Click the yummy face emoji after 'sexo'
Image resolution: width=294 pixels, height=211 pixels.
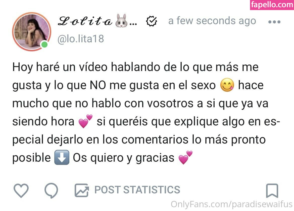227,85
